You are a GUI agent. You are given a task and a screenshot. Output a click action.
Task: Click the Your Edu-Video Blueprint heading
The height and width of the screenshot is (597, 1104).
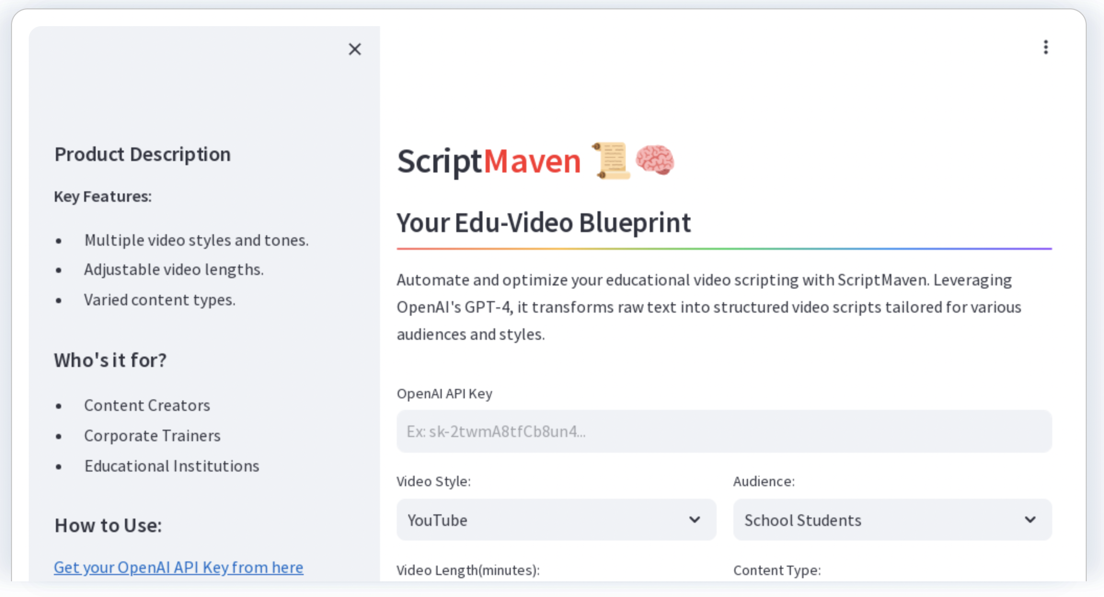(x=544, y=223)
